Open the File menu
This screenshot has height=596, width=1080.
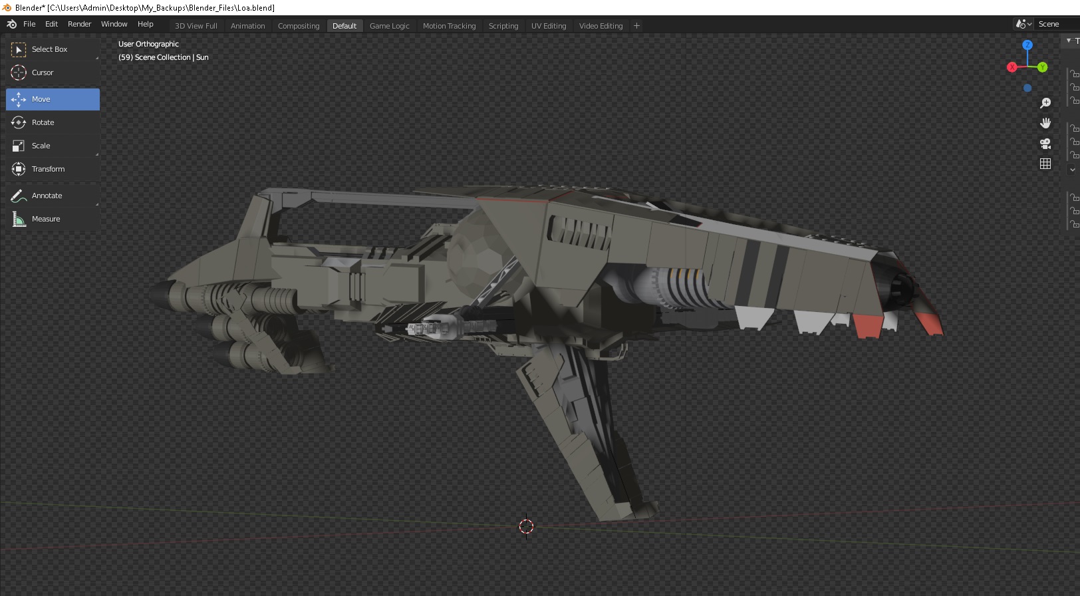pos(29,24)
